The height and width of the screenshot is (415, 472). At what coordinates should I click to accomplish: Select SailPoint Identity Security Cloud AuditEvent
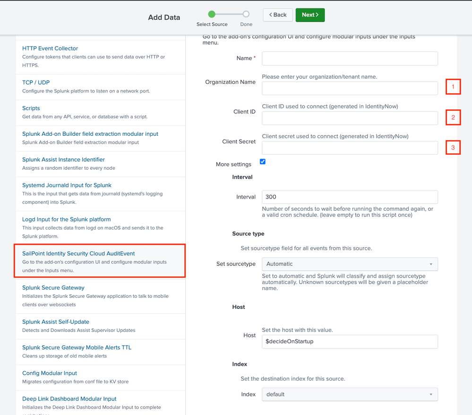click(x=78, y=254)
